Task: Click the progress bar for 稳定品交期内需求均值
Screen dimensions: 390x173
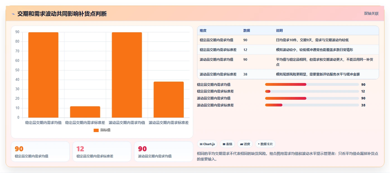Action: [312, 84]
